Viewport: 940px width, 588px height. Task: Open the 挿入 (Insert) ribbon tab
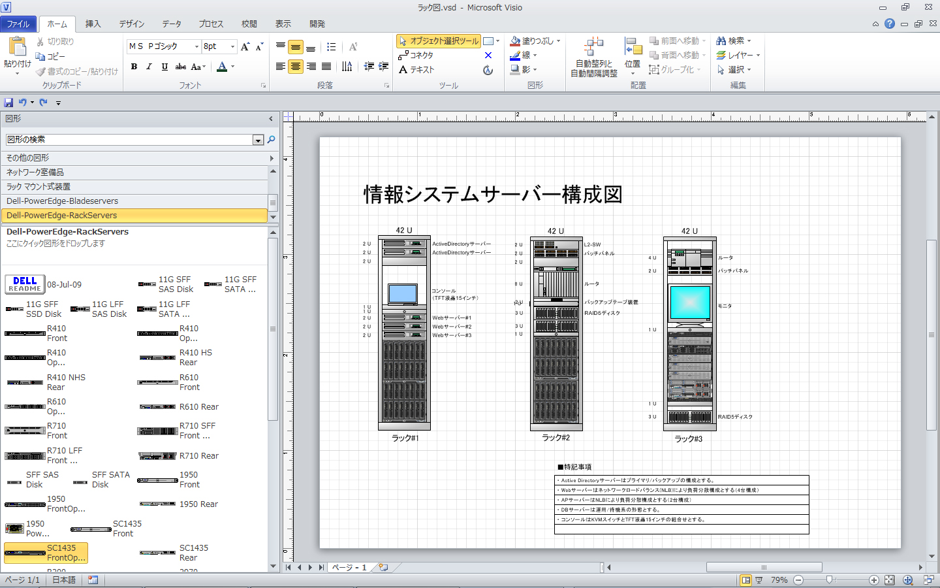(93, 24)
